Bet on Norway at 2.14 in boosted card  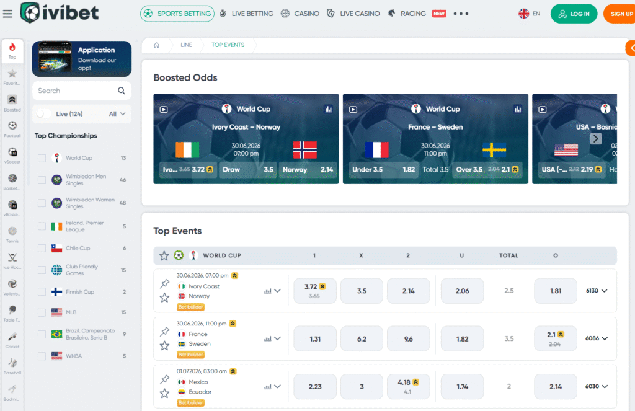[x=308, y=170]
